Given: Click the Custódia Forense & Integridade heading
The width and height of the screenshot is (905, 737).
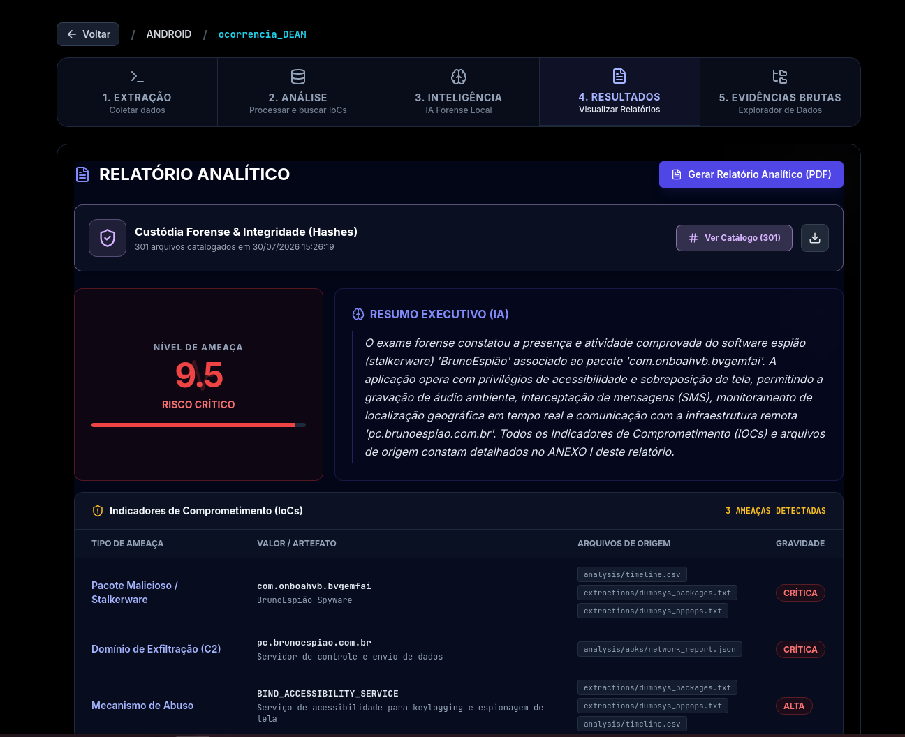Looking at the screenshot, I should 246,232.
